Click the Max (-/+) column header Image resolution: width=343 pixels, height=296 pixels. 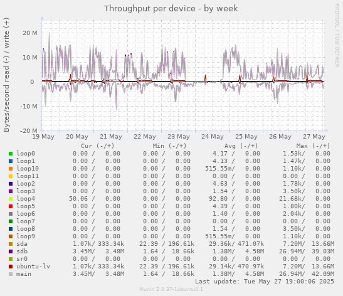(x=313, y=146)
